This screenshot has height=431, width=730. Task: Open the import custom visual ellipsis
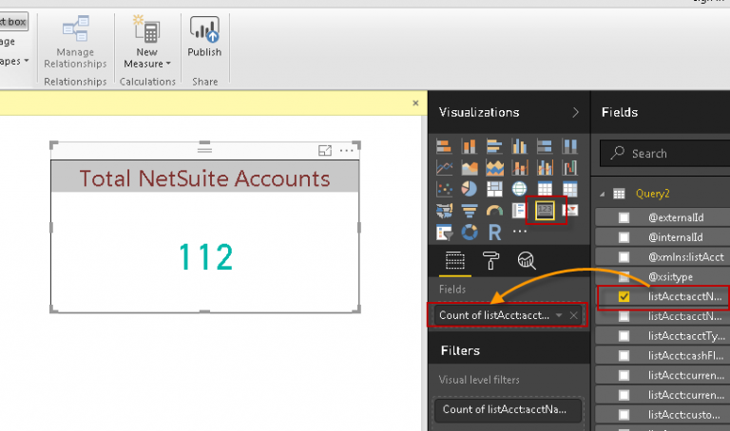520,231
